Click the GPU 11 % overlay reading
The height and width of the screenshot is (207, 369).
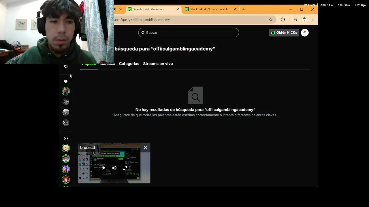coord(327,5)
